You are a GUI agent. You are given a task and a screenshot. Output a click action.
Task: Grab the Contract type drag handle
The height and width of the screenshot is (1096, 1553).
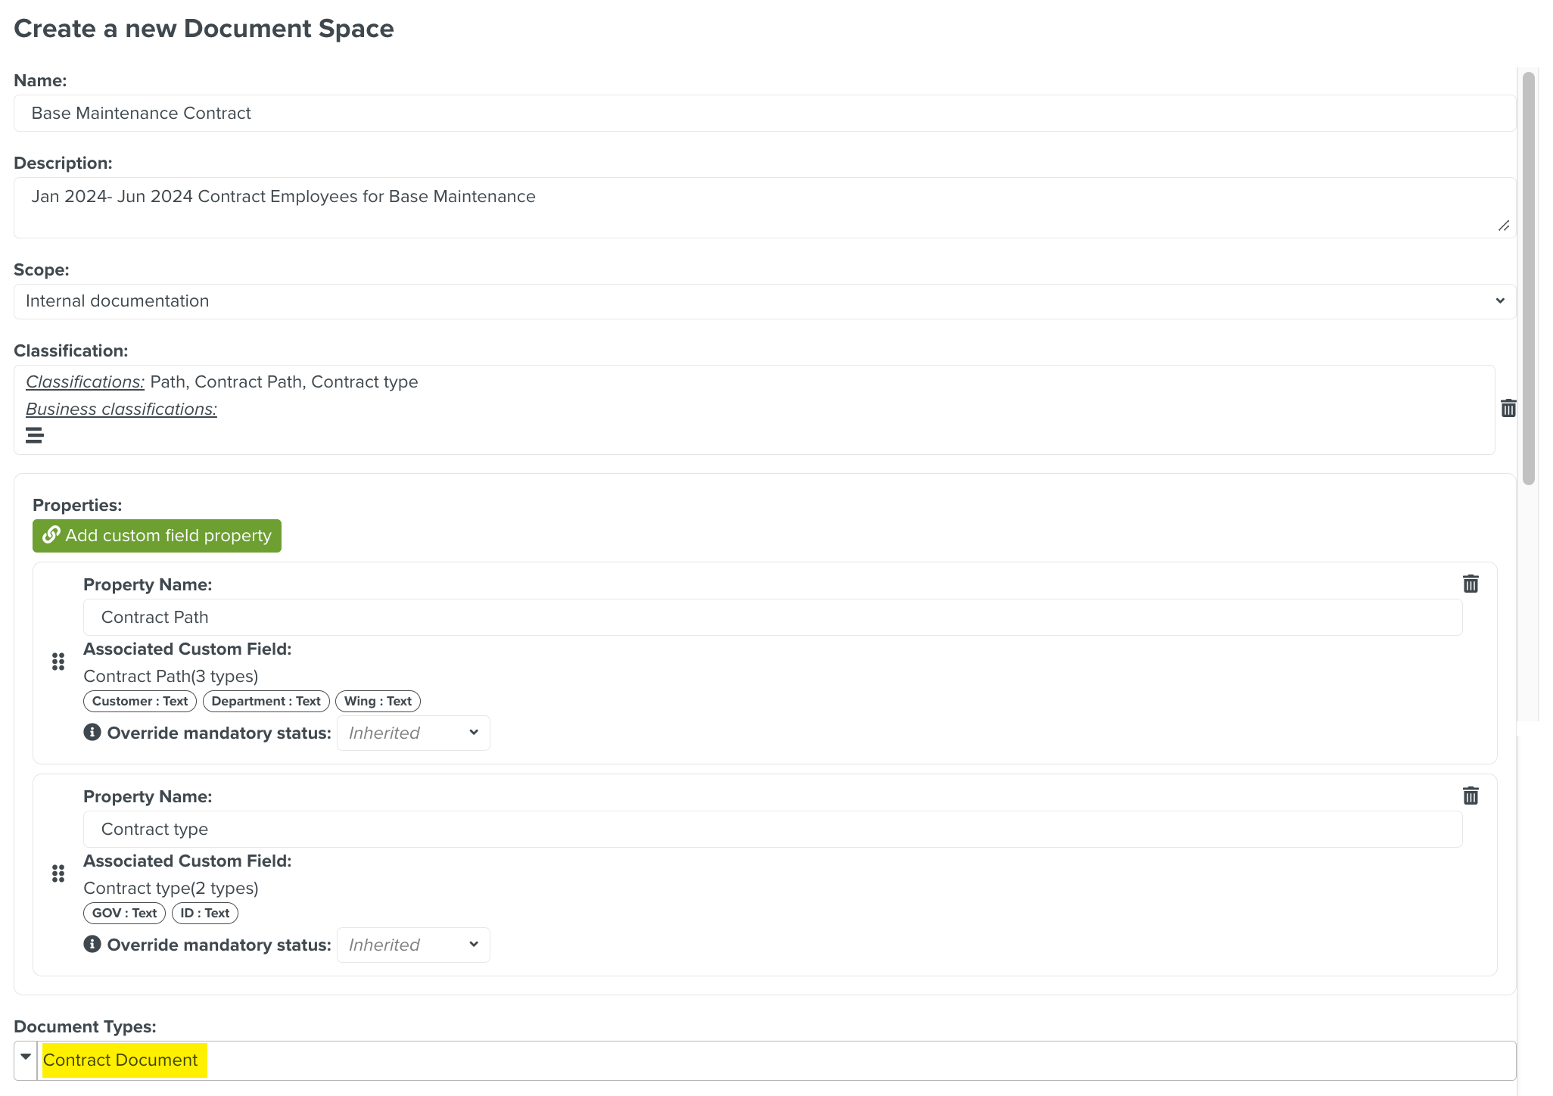coord(58,874)
